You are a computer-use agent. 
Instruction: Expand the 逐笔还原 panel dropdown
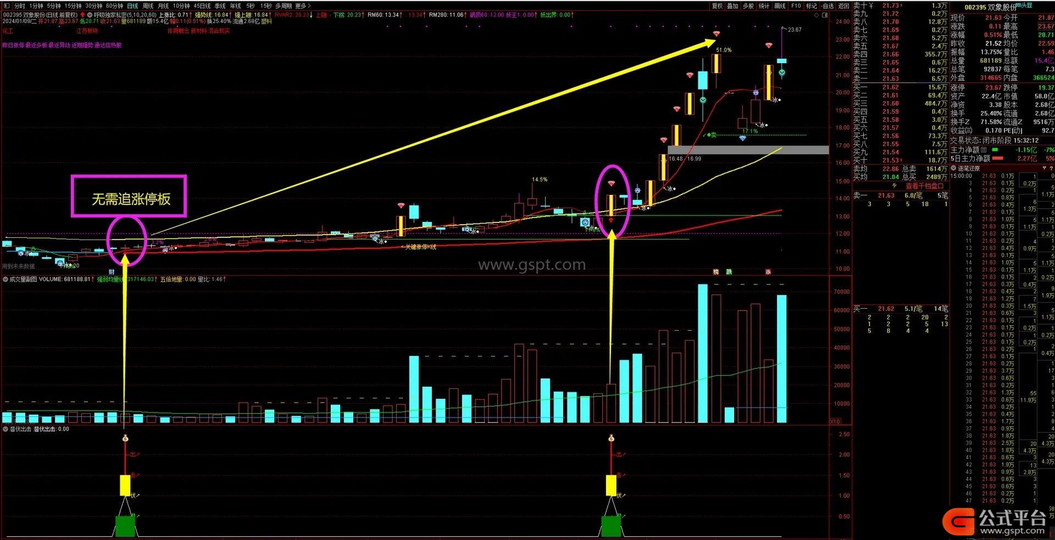tap(954, 168)
